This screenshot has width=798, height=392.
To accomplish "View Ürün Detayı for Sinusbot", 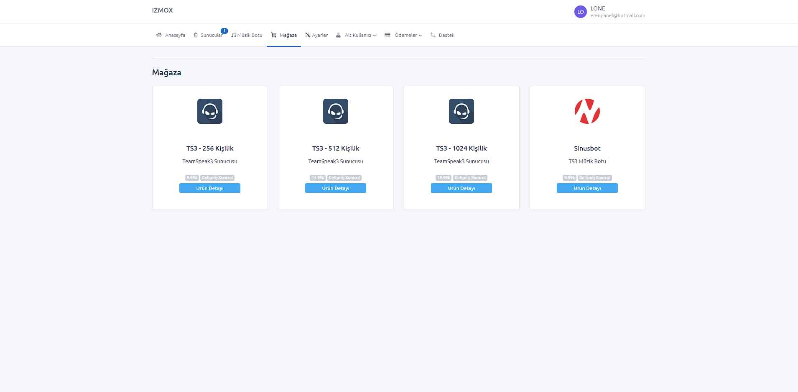I will (x=587, y=188).
